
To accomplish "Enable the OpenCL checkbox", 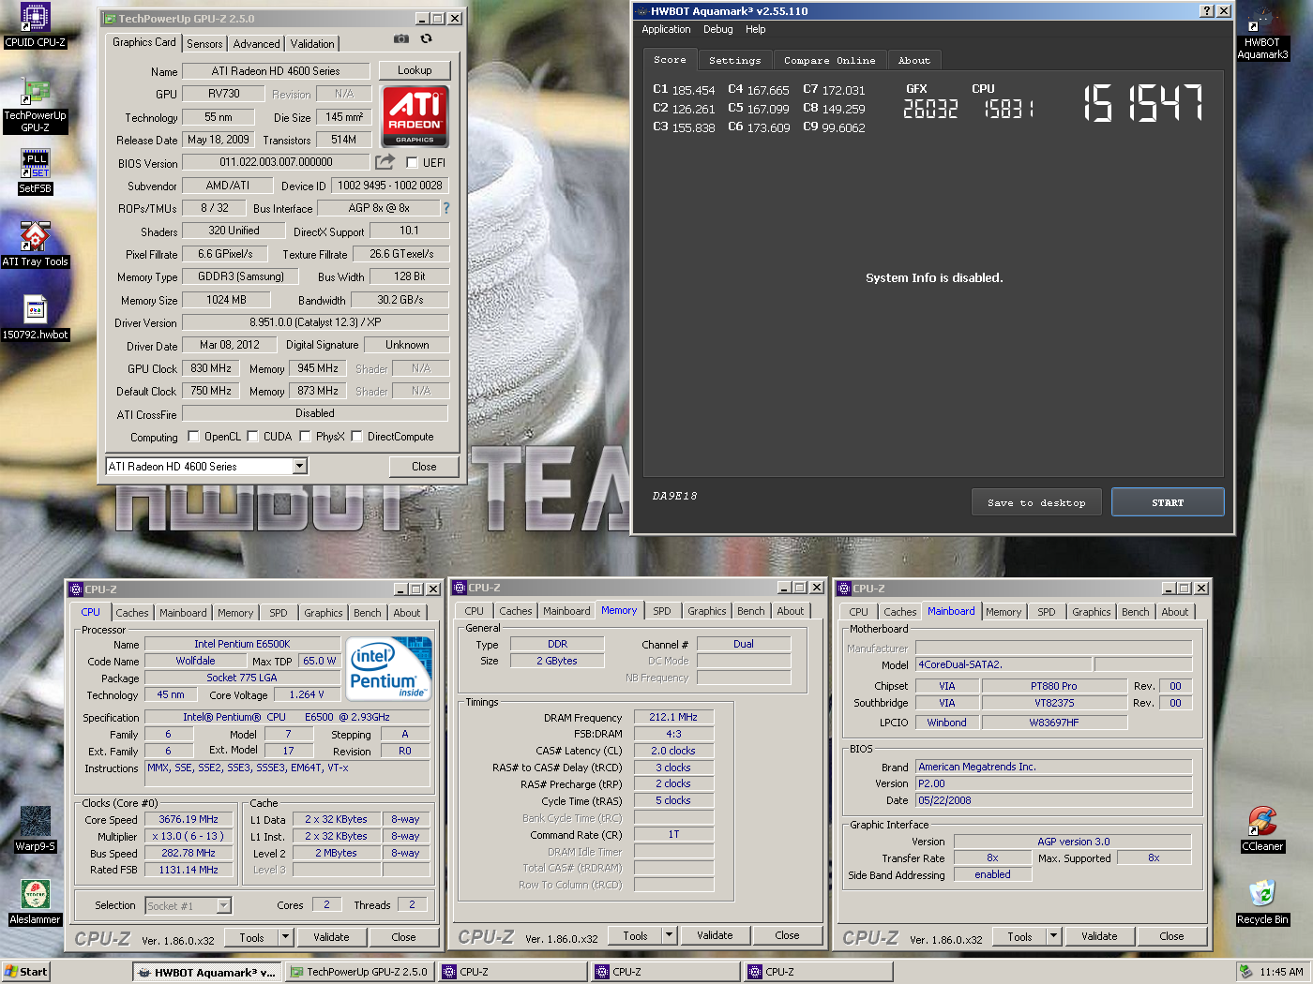I will [193, 436].
